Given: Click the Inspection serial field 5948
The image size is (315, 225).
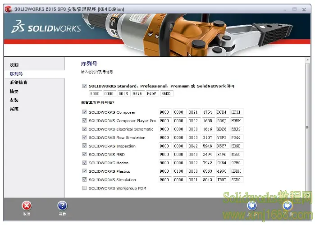Looking at the screenshot, I should click(x=208, y=146).
